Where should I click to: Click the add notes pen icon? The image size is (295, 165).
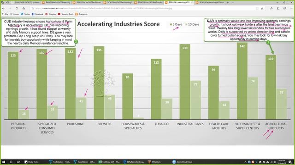pos(278,8)
